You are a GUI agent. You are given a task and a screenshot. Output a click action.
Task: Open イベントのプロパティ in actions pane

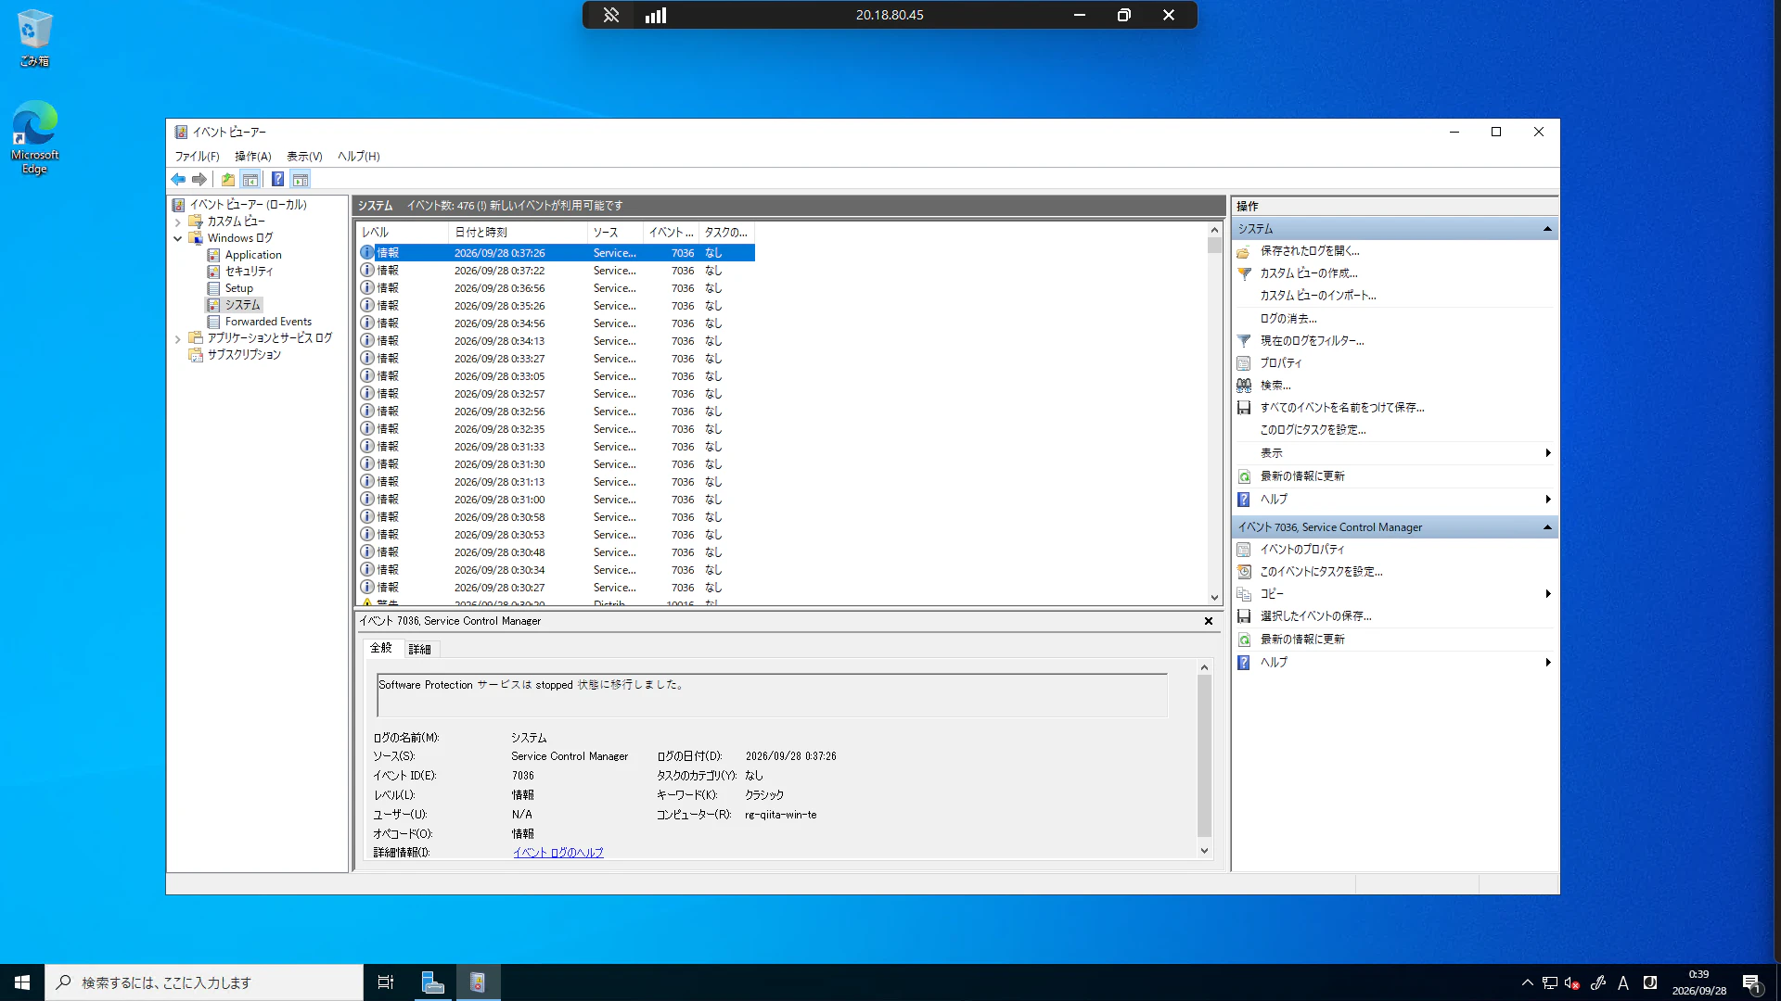pos(1301,550)
